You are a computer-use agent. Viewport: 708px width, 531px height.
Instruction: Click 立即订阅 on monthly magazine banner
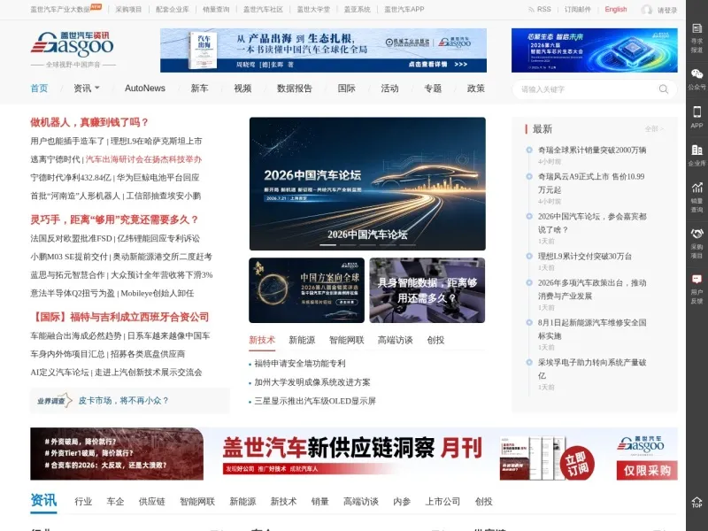pos(578,464)
